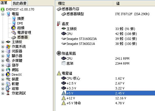This screenshot has height=111, width=155.
Task: Select the 多媒體 speaker icon
Action: coord(8,61)
